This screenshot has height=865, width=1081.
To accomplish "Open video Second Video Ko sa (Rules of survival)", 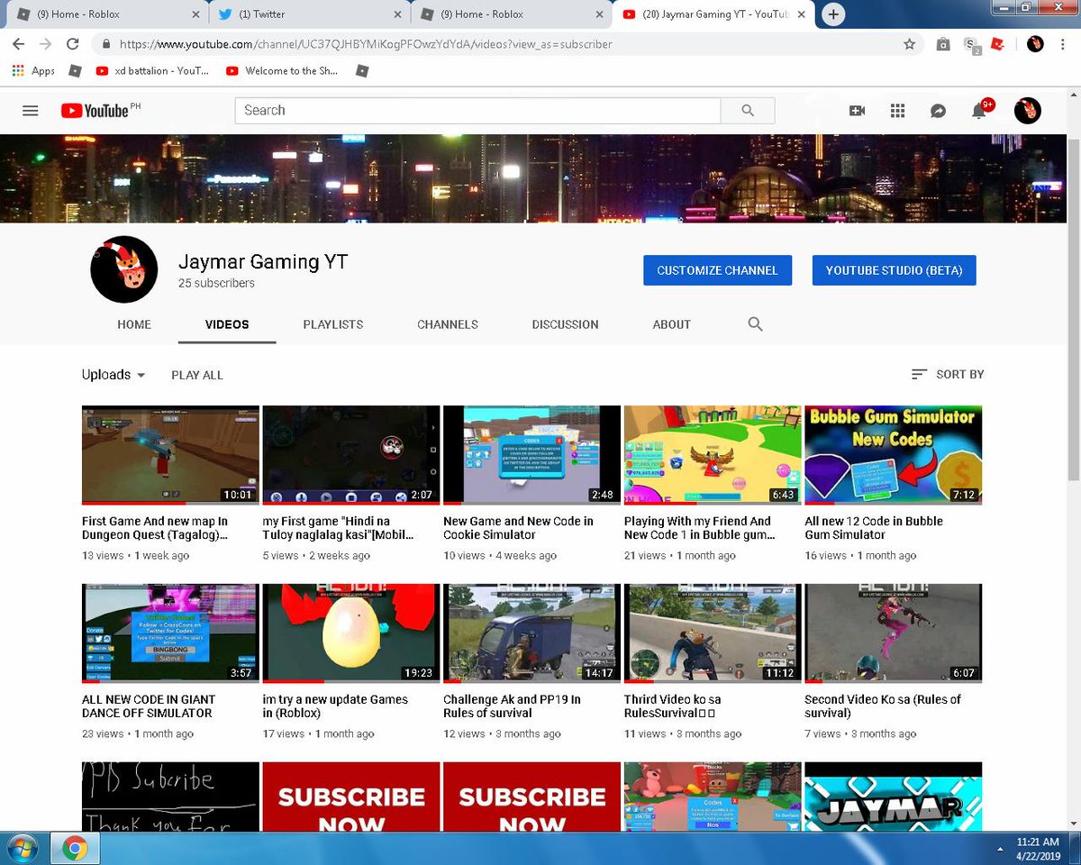I will click(x=883, y=706).
